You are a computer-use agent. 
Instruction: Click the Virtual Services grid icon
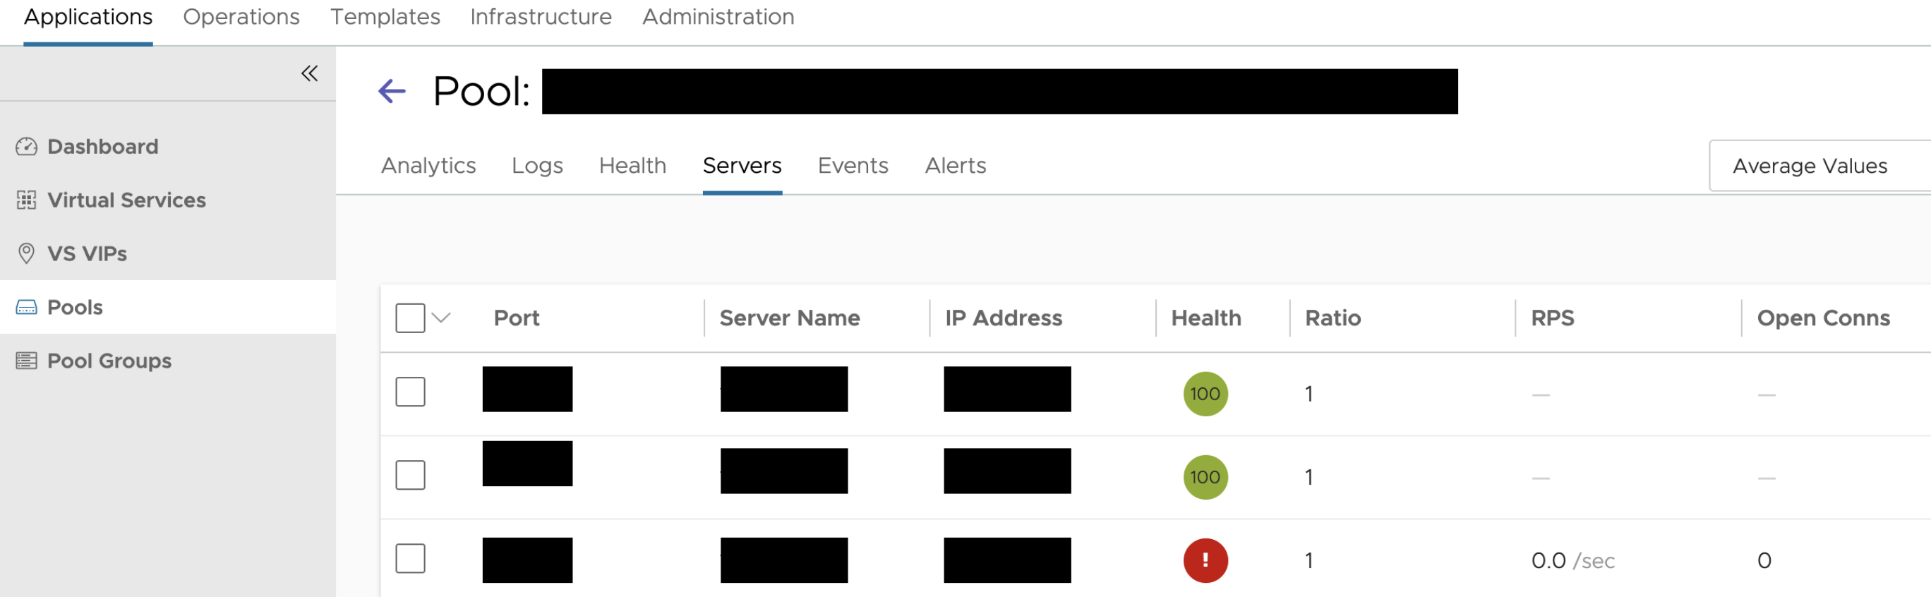26,200
